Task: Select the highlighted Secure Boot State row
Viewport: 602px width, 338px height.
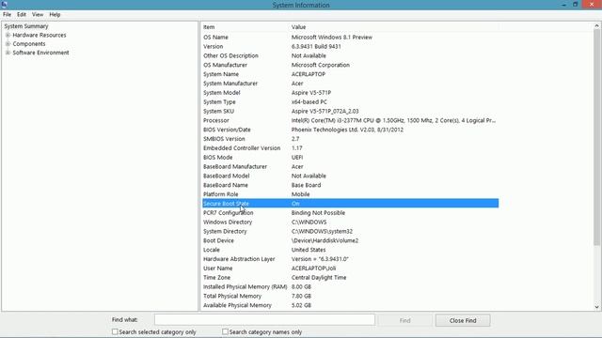Action: pyautogui.click(x=350, y=203)
